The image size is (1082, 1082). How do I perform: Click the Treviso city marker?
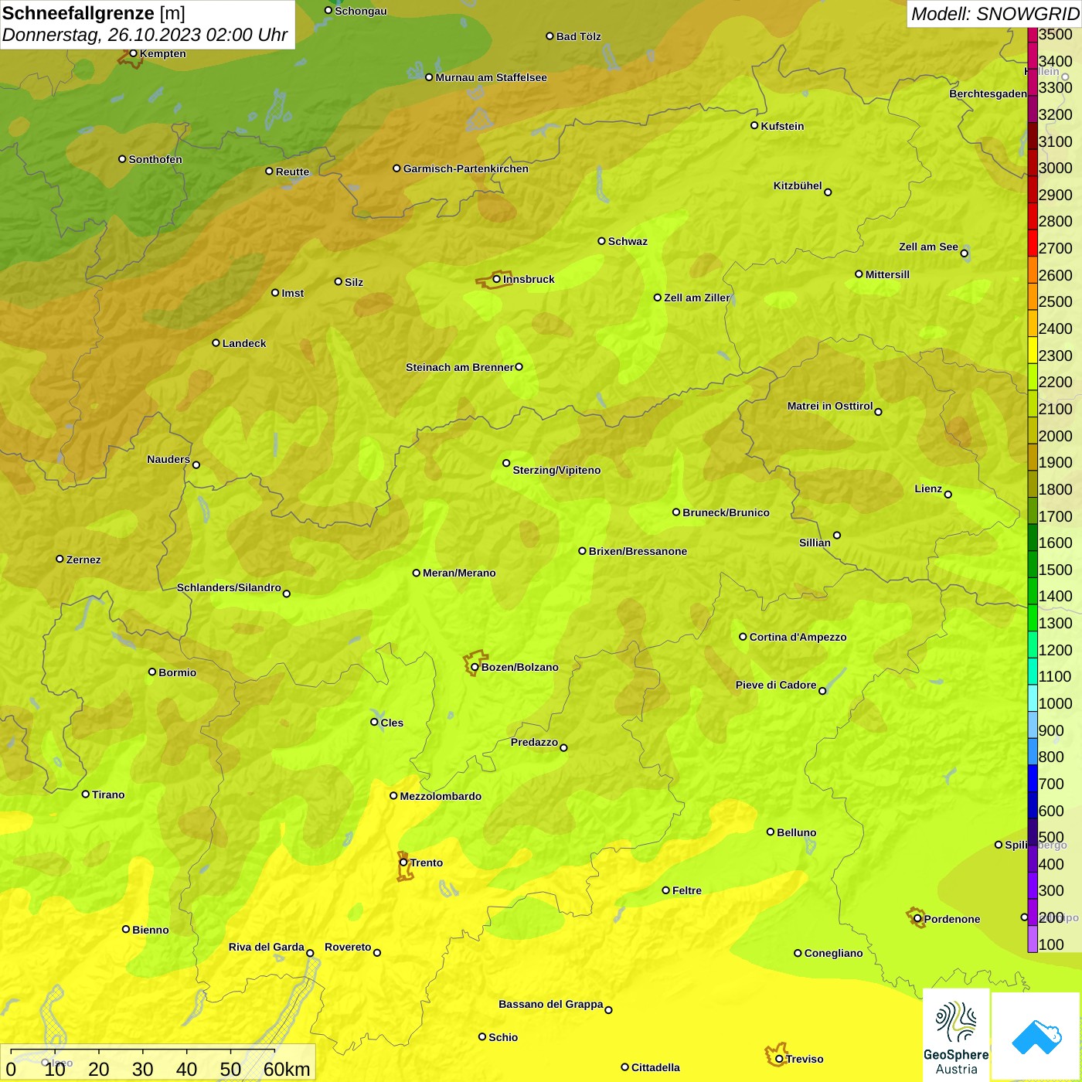coord(779,1059)
